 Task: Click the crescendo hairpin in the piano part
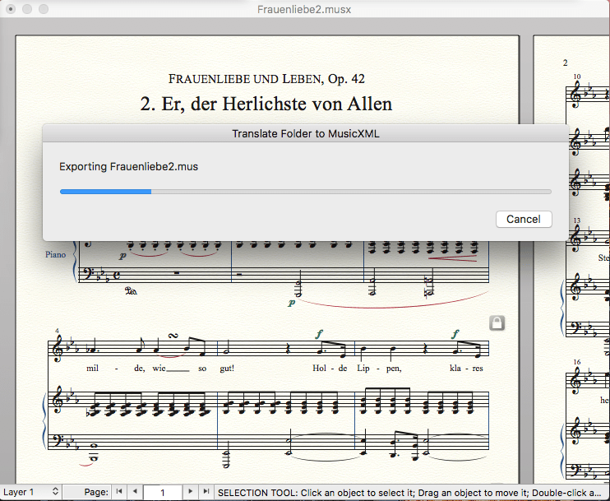[453, 258]
